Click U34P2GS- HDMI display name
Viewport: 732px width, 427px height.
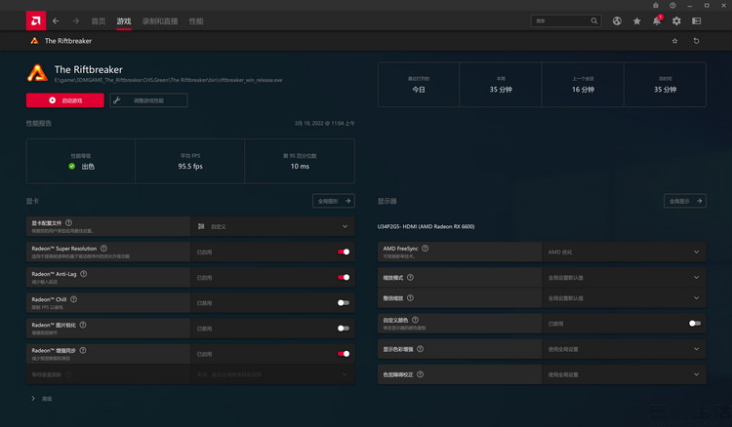pyautogui.click(x=426, y=226)
